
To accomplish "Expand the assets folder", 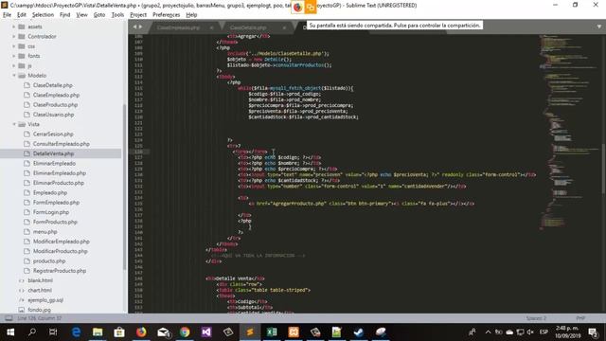I will [x=14, y=27].
